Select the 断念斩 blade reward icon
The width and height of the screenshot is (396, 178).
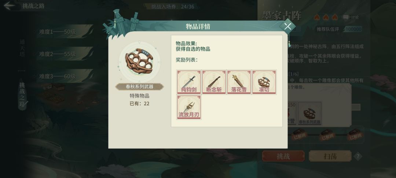214,82
